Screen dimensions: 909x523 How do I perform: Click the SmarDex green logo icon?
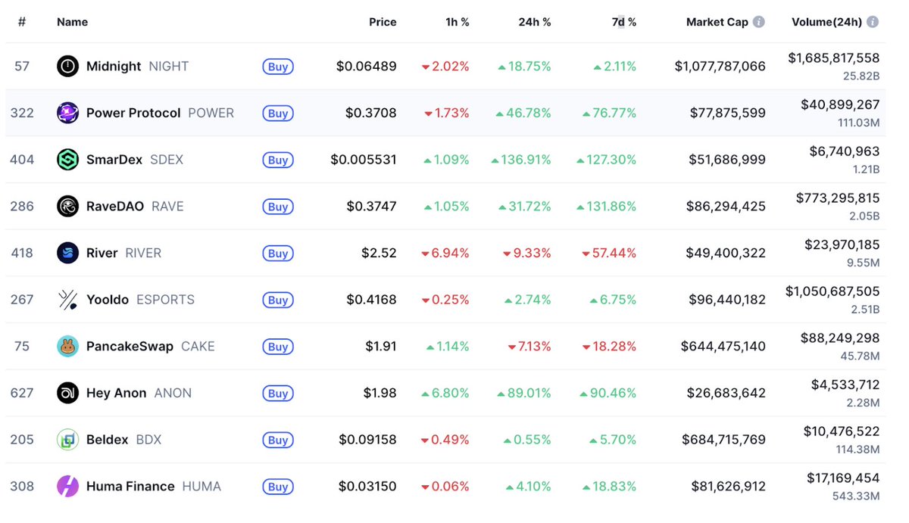pos(67,160)
